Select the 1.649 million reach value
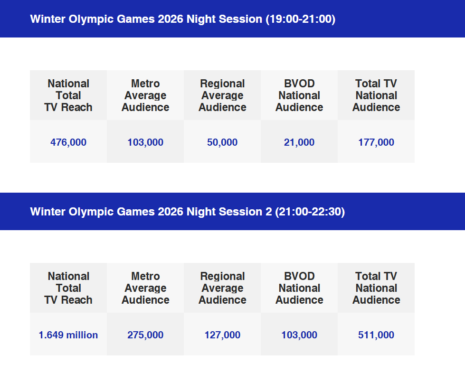Screen dimensions: 465x382 pyautogui.click(x=68, y=335)
